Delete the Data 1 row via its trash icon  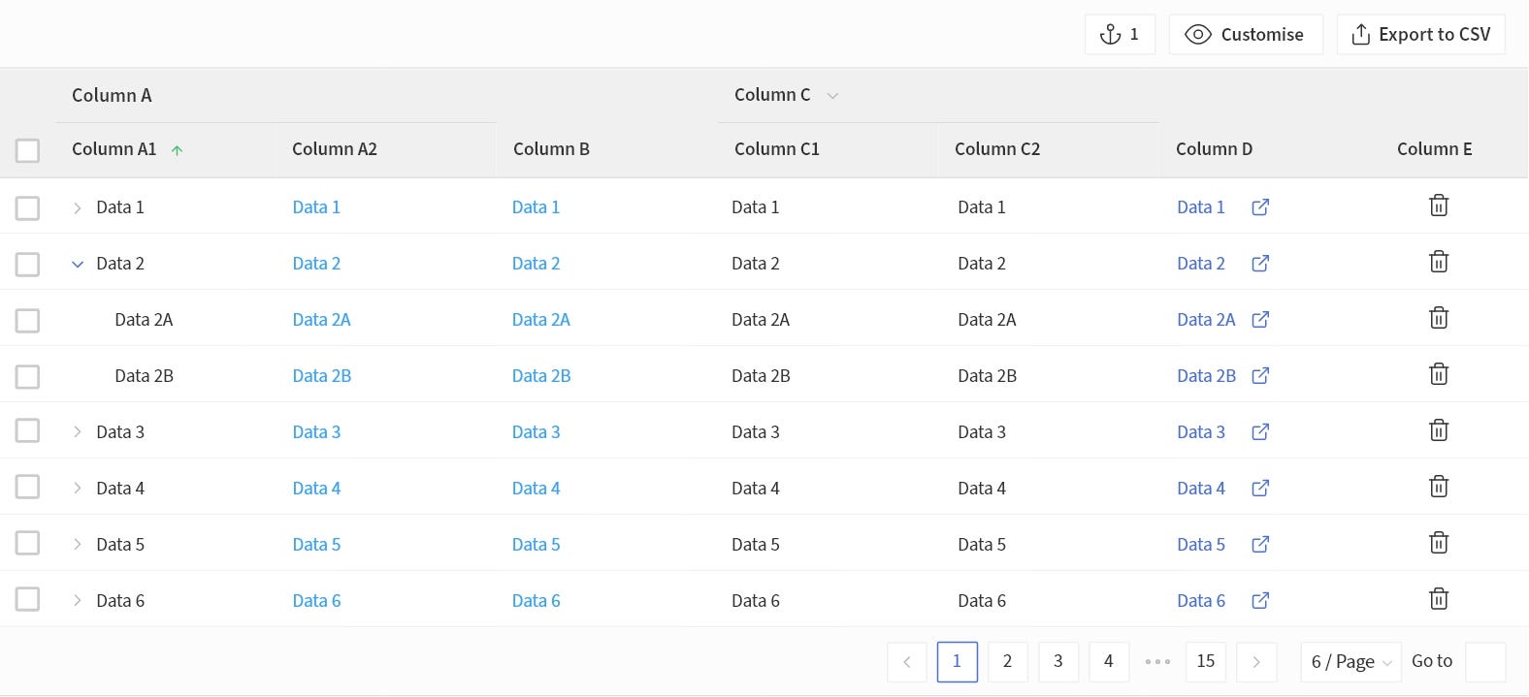(x=1439, y=206)
